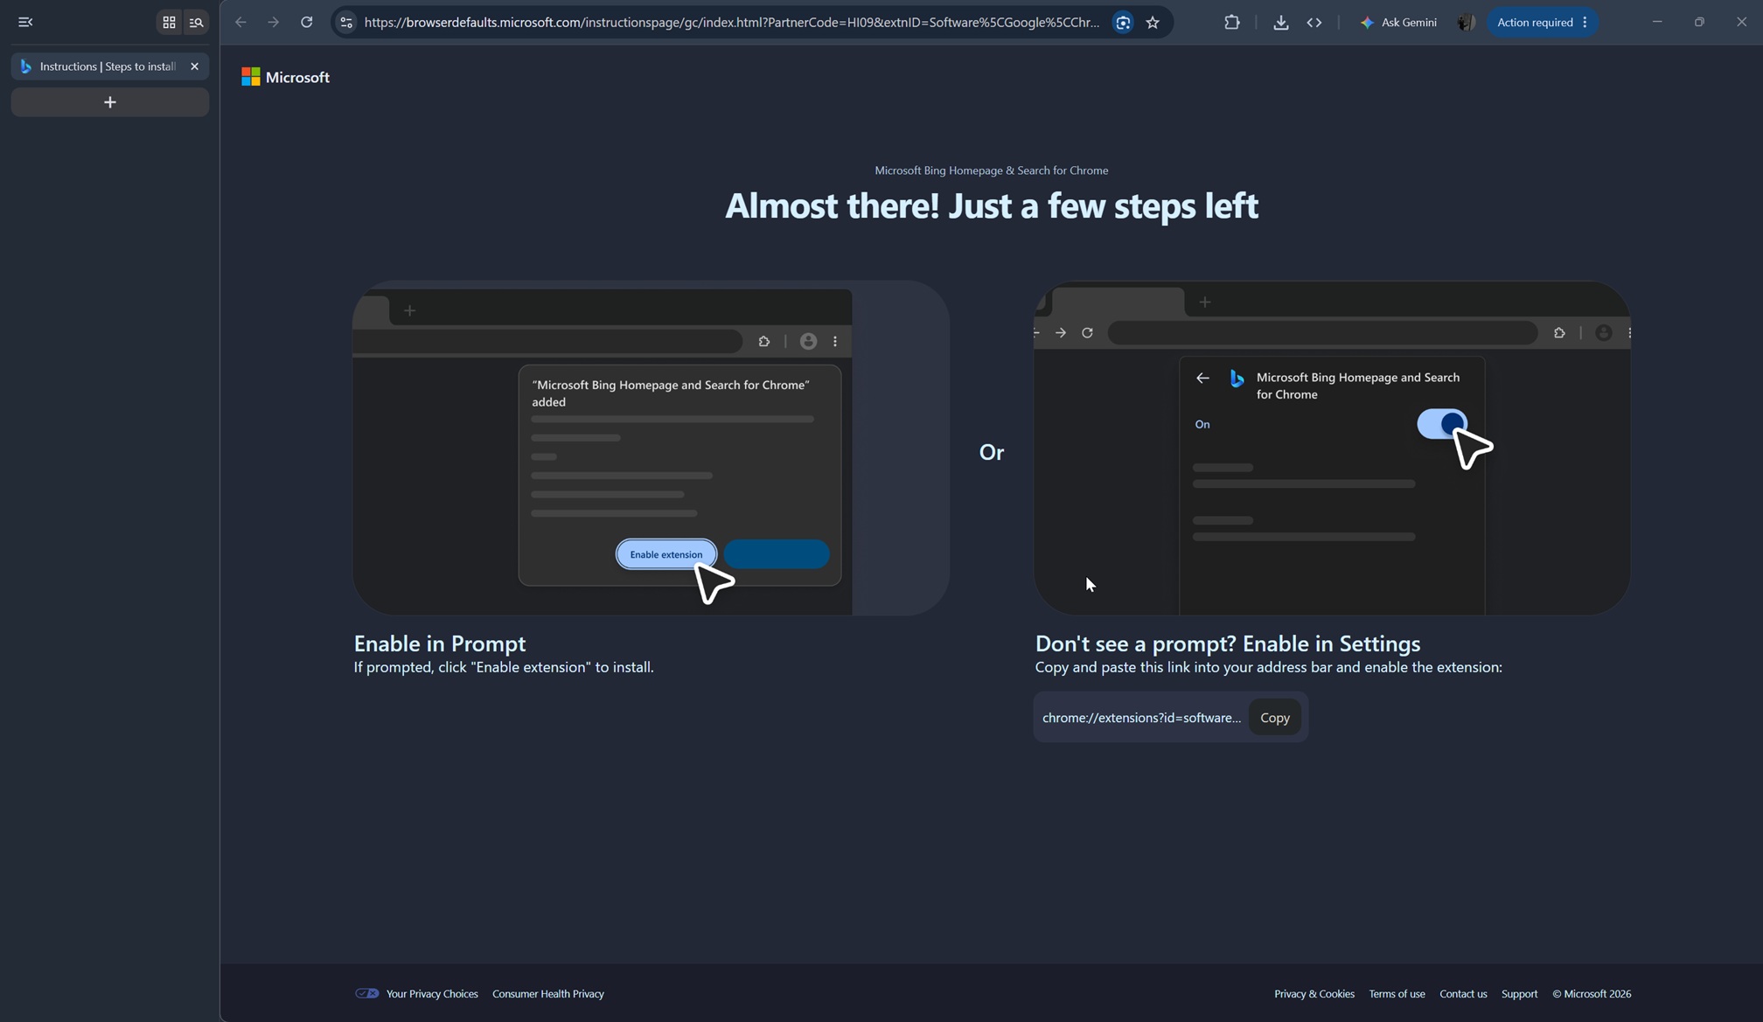
Task: Switch to Instructions | Steps to install tab
Action: click(x=109, y=66)
